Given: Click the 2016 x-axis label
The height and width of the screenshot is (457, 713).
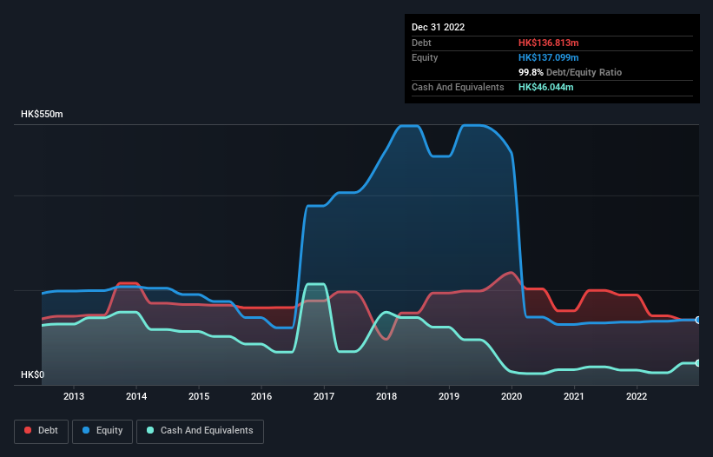Looking at the screenshot, I should coord(261,396).
